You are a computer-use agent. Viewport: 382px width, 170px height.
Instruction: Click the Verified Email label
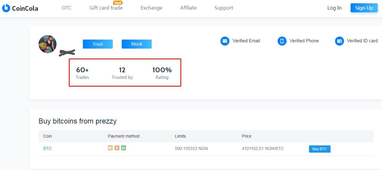(x=246, y=41)
